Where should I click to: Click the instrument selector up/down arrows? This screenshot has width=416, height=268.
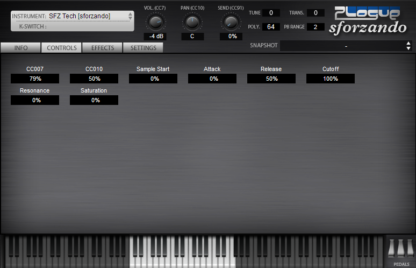(x=130, y=16)
